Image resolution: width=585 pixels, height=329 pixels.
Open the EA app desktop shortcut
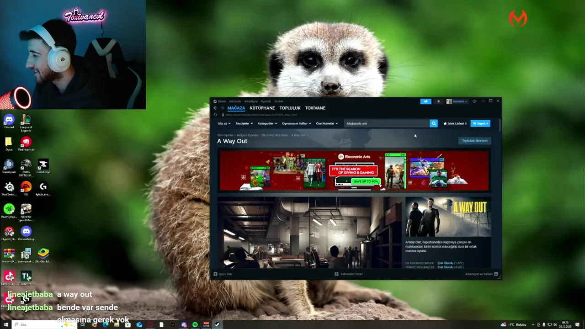[x=26, y=189]
